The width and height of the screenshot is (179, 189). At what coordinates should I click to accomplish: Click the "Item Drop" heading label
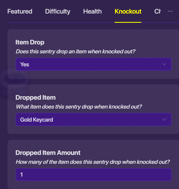pyautogui.click(x=30, y=42)
